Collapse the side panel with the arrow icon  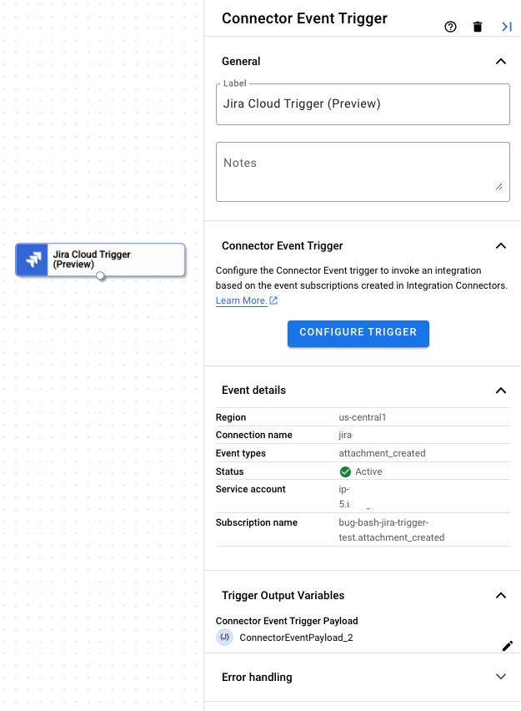506,26
